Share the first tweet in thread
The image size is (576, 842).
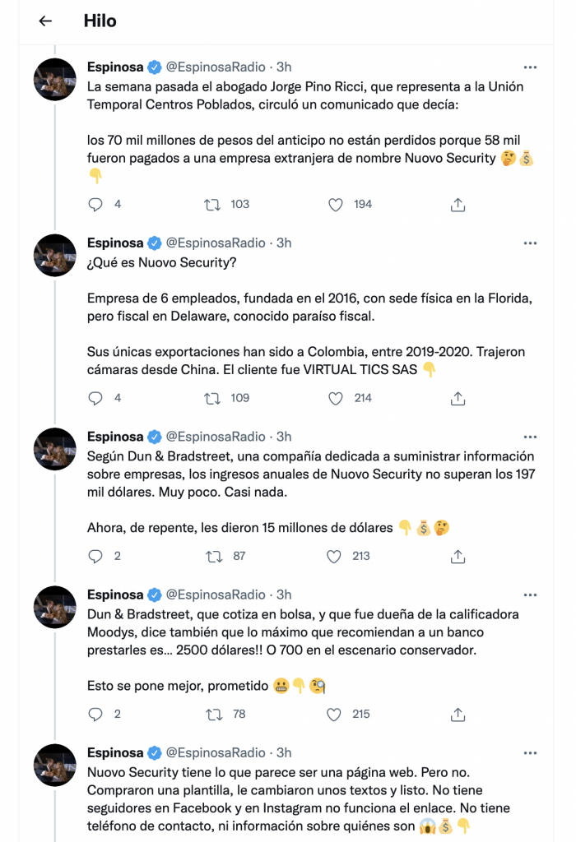pos(458,204)
